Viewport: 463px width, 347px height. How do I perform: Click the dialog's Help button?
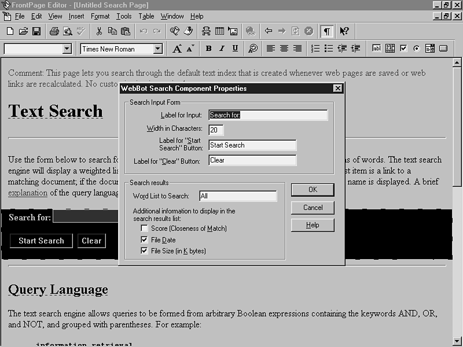point(313,225)
